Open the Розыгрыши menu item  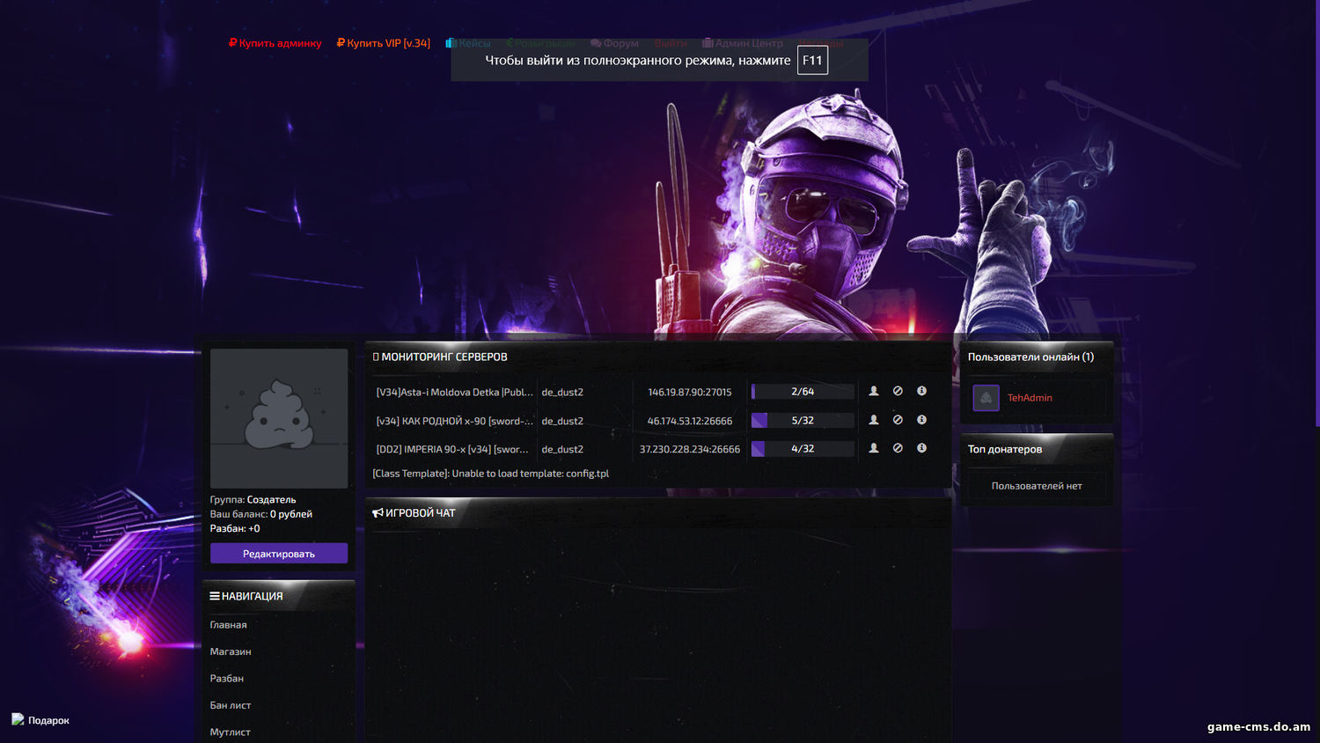click(541, 43)
